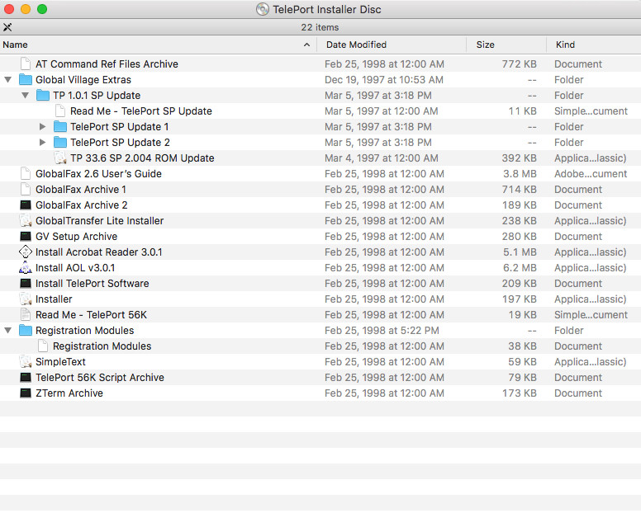Click the Read Me - TelePort SP Update file icon

pos(60,111)
